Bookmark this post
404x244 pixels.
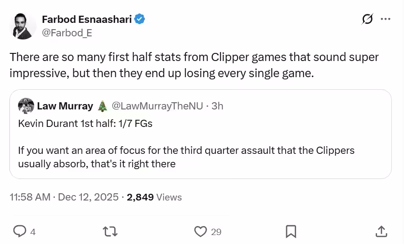[291, 231]
